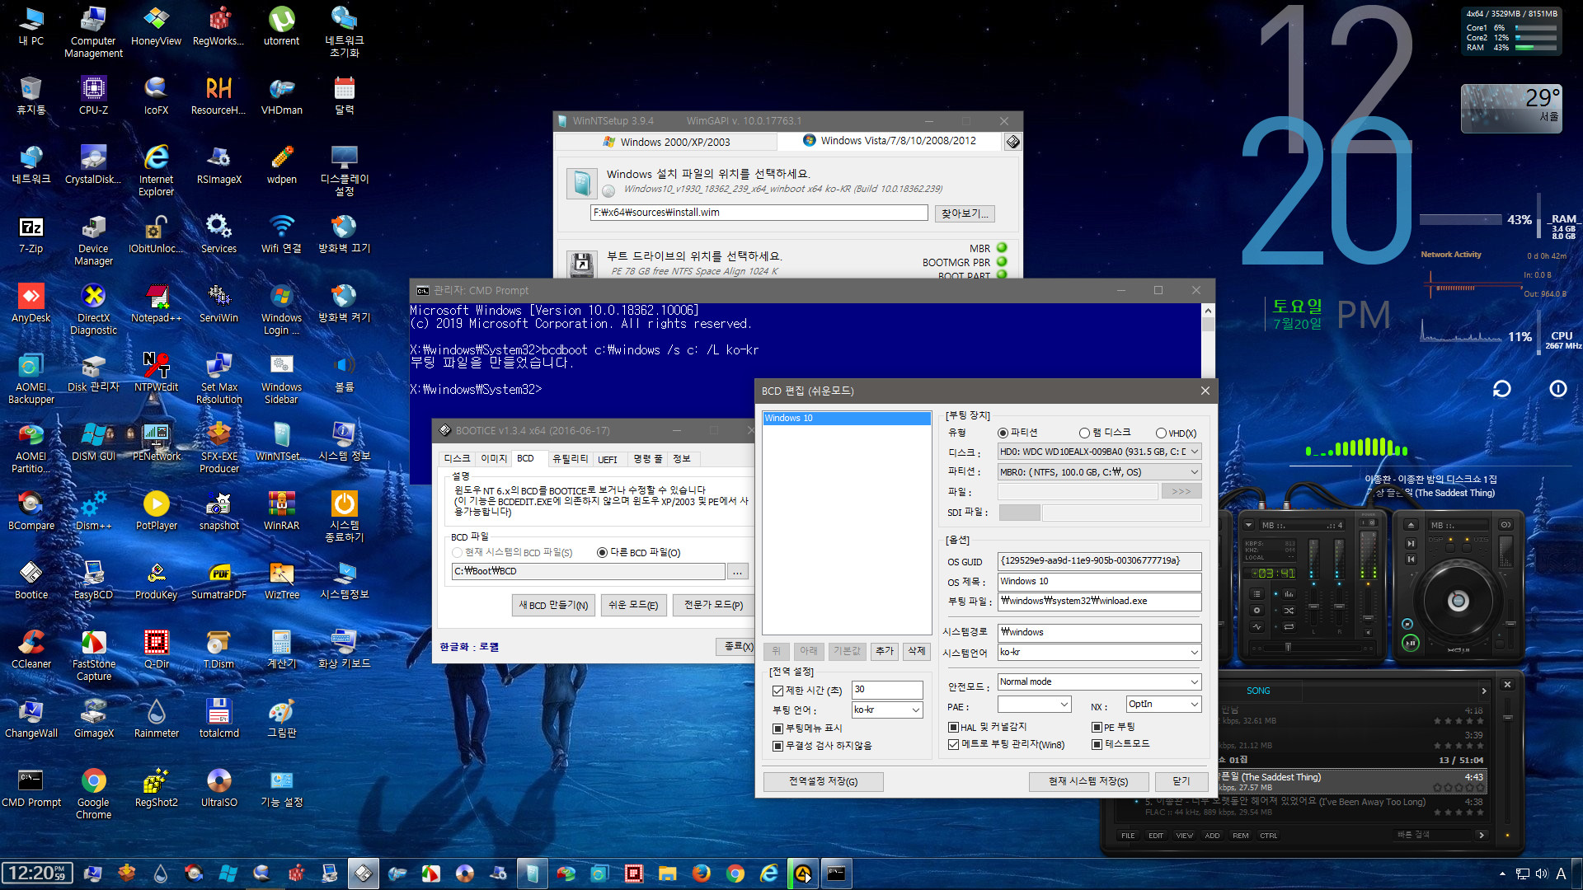Viewport: 1583px width, 890px height.
Task: Open the DISM GUI desktop icon
Action: click(x=93, y=442)
